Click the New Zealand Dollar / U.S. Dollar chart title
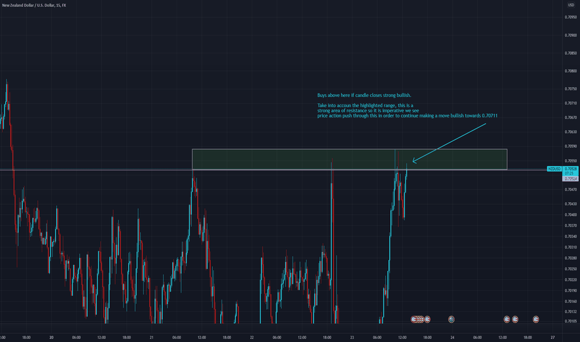Image resolution: width=580 pixels, height=342 pixels. (x=34, y=5)
